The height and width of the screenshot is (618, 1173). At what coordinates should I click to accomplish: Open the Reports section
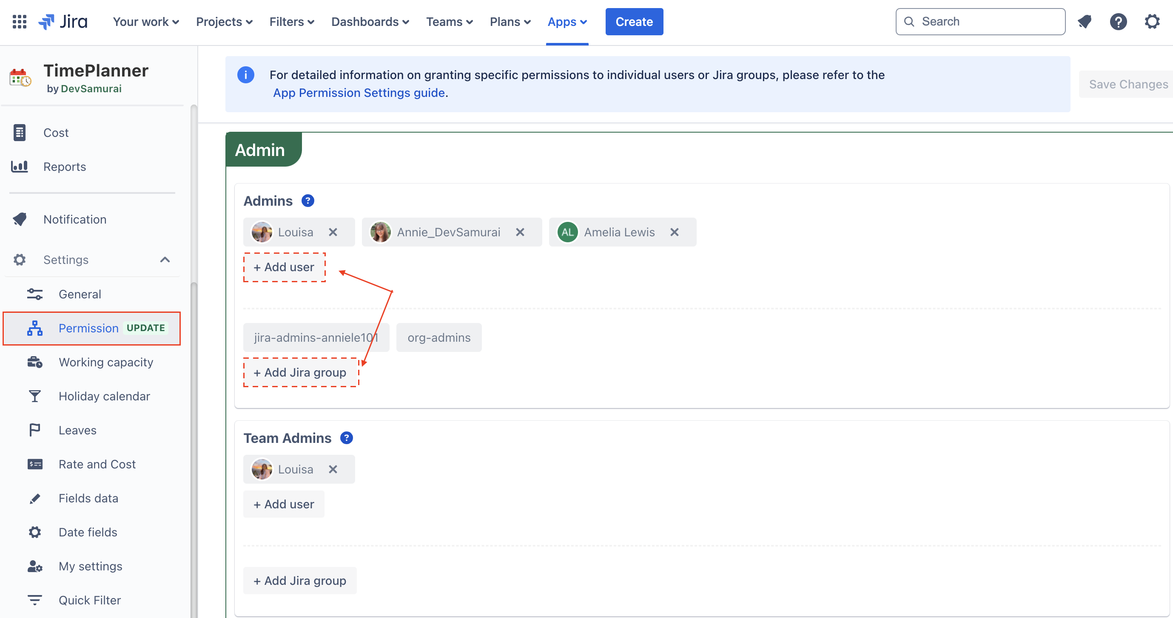click(64, 166)
